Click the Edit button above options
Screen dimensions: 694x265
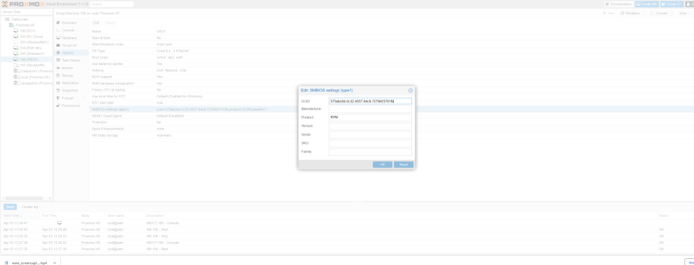pyautogui.click(x=96, y=22)
